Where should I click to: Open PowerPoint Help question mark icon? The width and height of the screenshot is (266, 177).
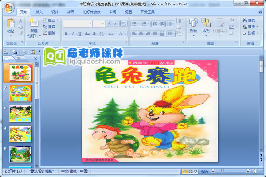pos(260,12)
